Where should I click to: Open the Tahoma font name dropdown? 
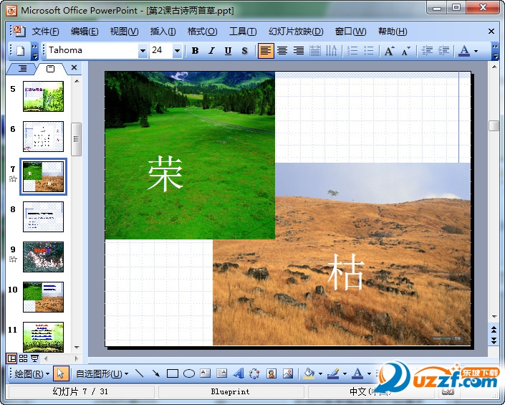point(143,51)
